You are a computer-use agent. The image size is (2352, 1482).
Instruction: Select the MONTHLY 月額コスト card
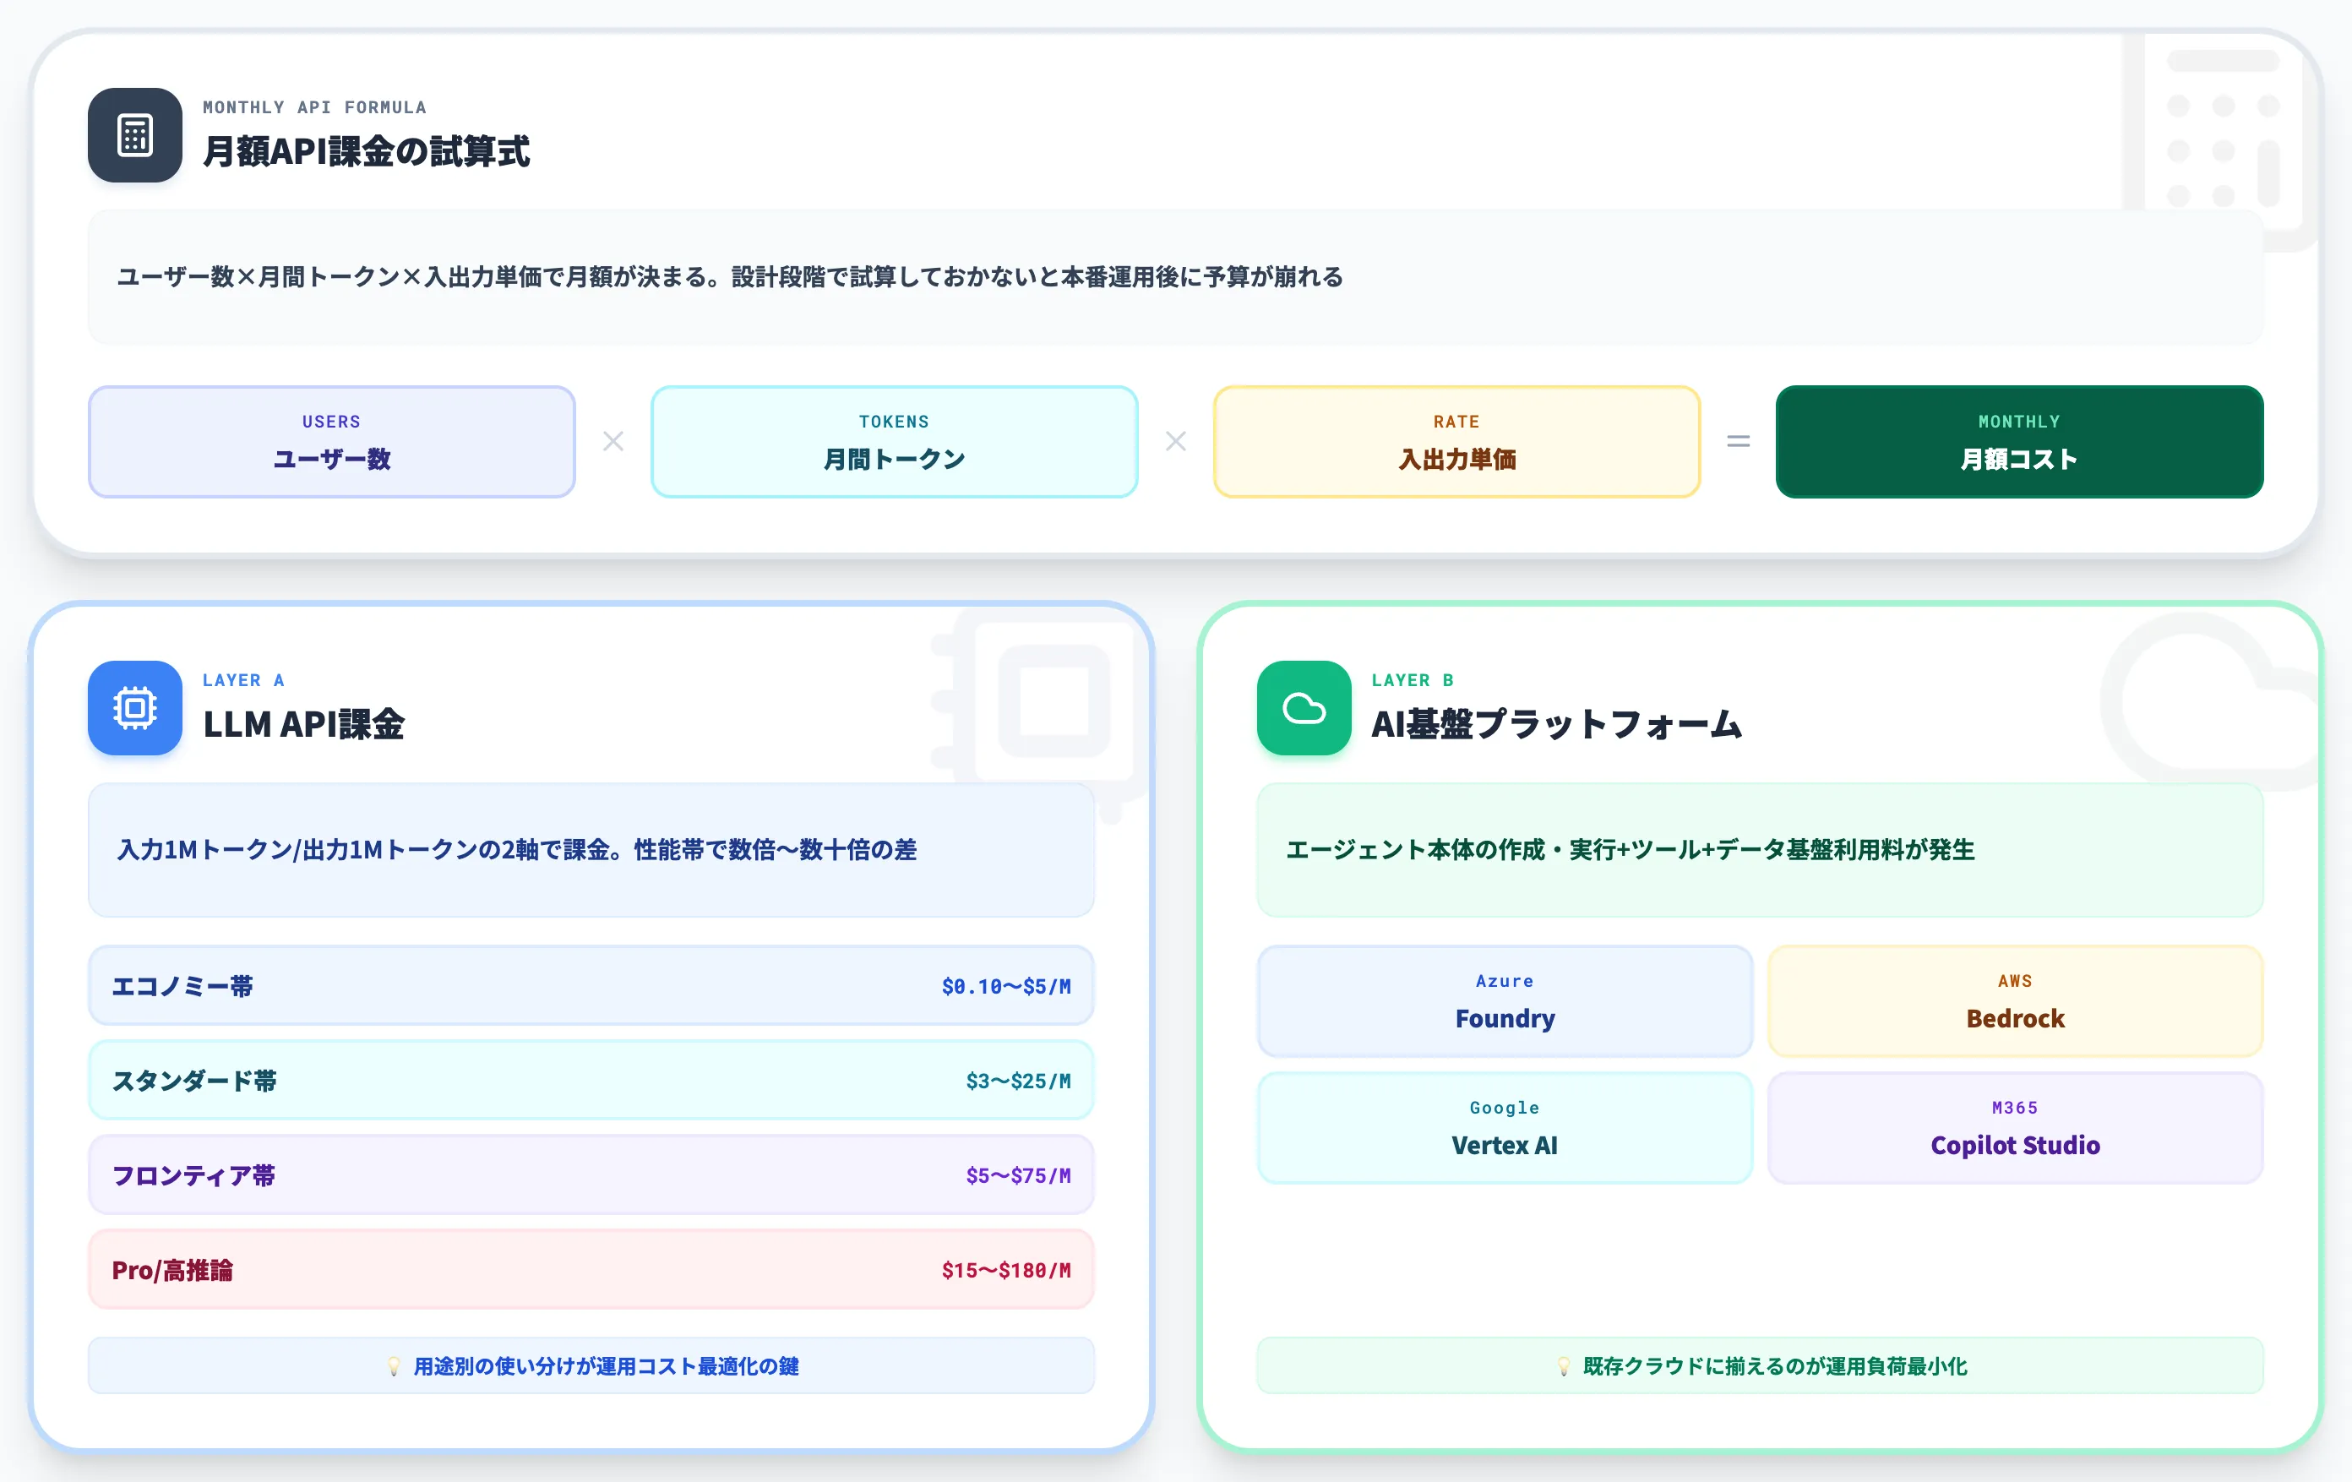coord(2020,442)
